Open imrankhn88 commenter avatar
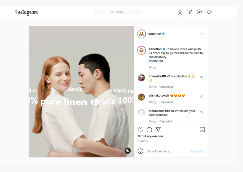 (141, 77)
